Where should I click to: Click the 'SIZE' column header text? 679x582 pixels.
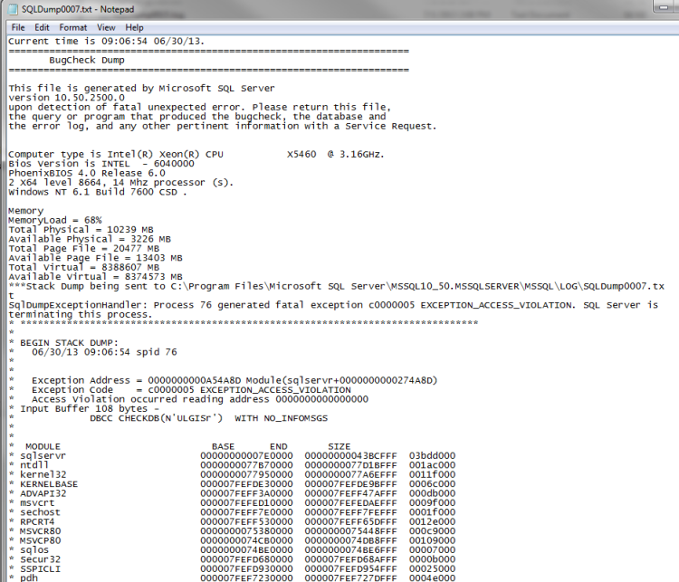click(339, 446)
